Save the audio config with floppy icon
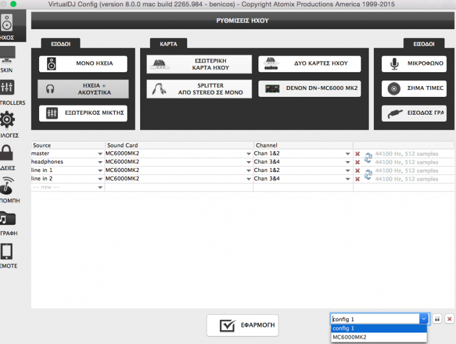 [x=437, y=319]
